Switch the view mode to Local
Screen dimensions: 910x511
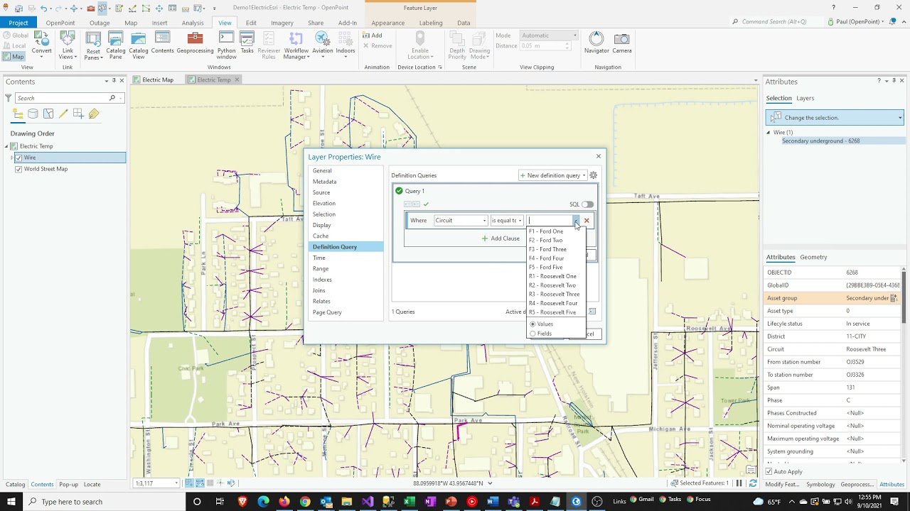pos(14,46)
